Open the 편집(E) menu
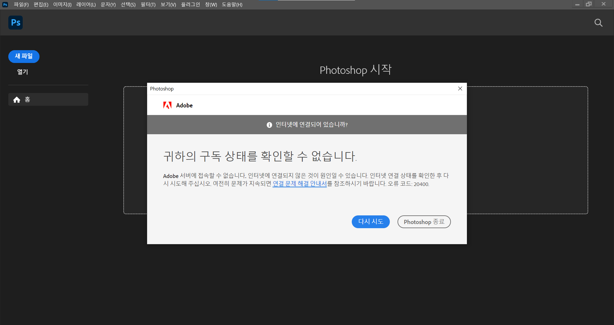The height and width of the screenshot is (325, 614). [x=40, y=4]
